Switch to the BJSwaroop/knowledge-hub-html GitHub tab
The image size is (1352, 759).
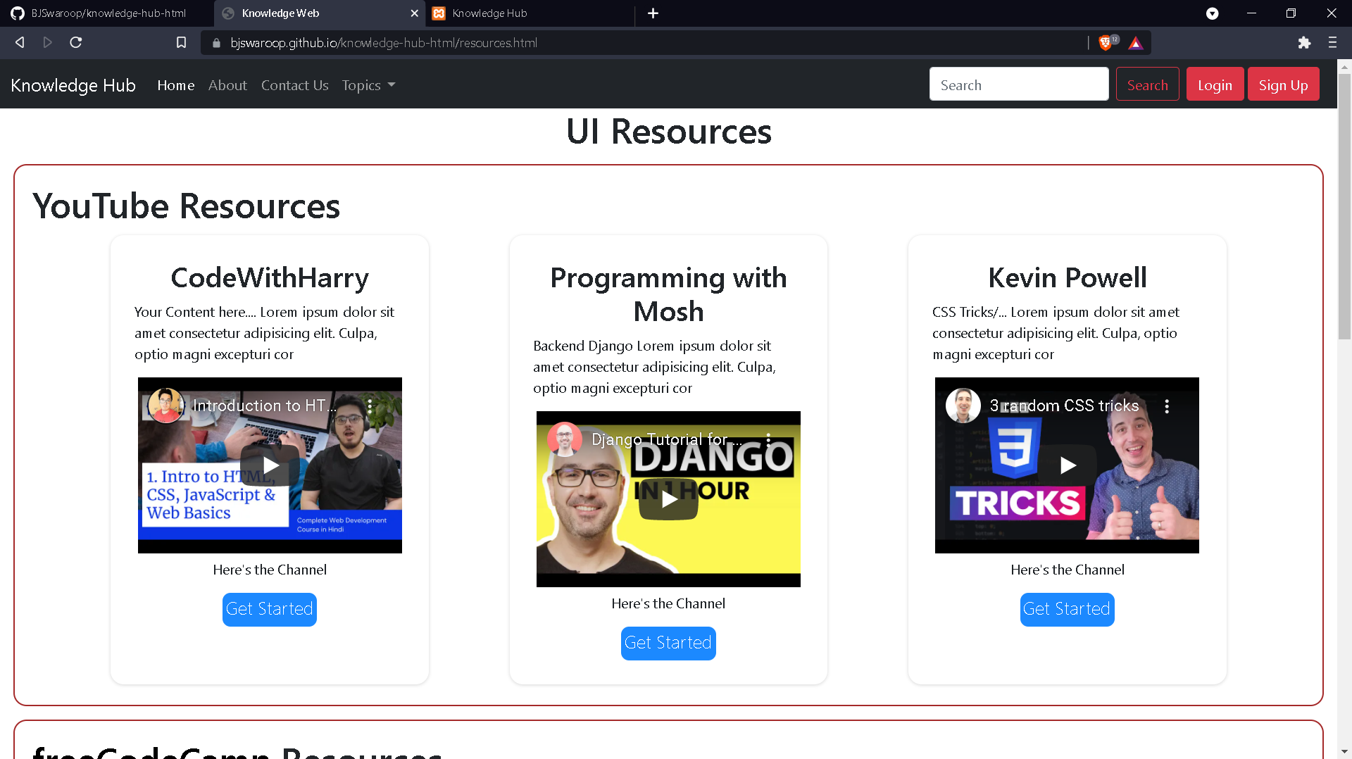pyautogui.click(x=107, y=13)
